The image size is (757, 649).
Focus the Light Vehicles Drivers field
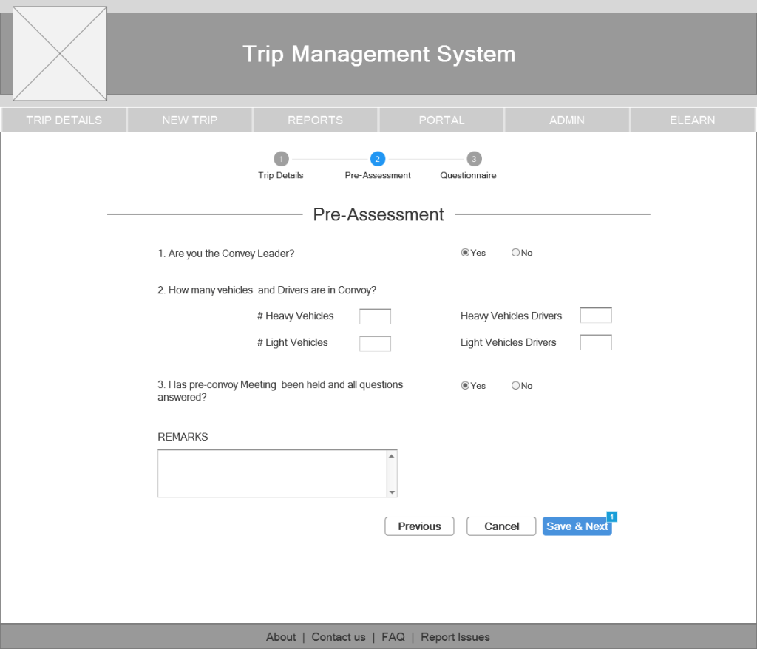tap(596, 342)
